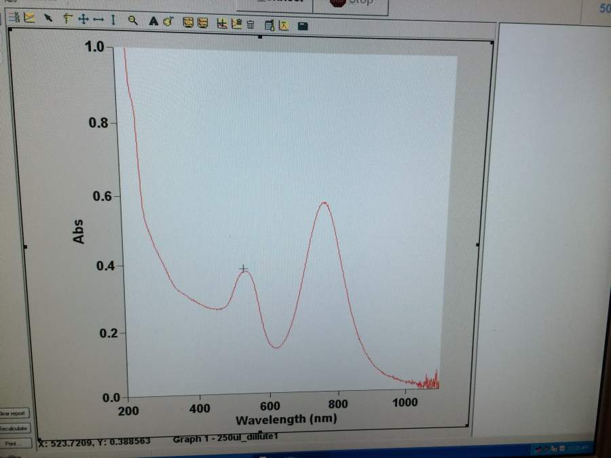
Task: Click the Graph 1 - 250ul_dillute1 label
Action: click(225, 438)
